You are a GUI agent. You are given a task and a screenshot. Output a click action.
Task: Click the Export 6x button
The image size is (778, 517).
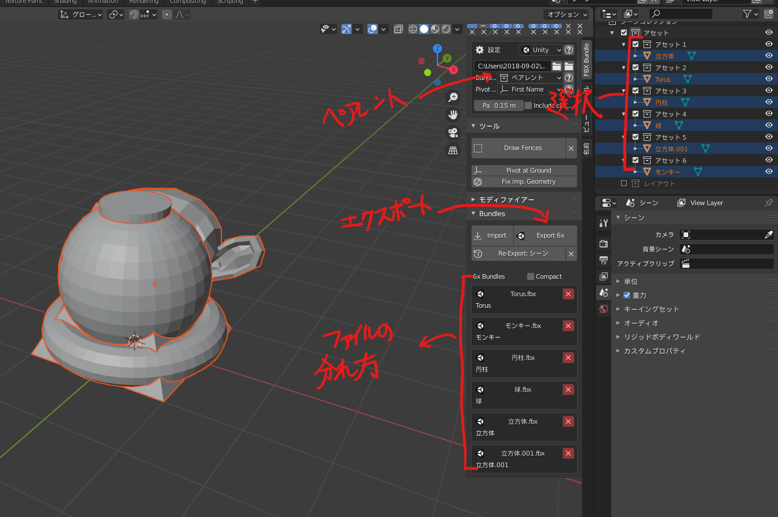click(x=545, y=236)
